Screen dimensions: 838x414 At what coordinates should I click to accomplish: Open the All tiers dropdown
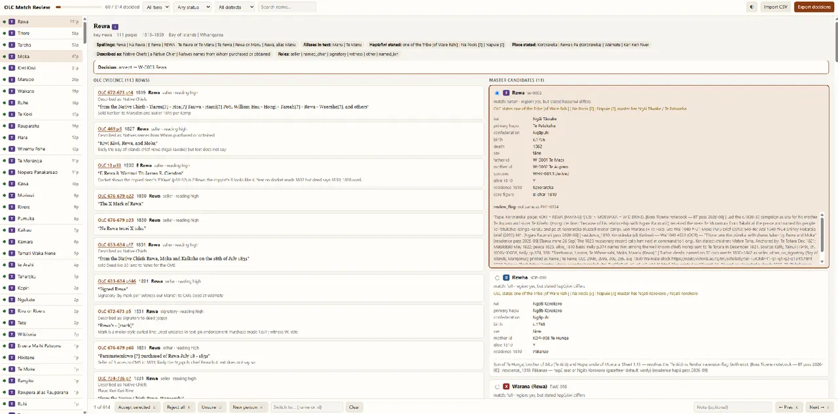point(156,7)
